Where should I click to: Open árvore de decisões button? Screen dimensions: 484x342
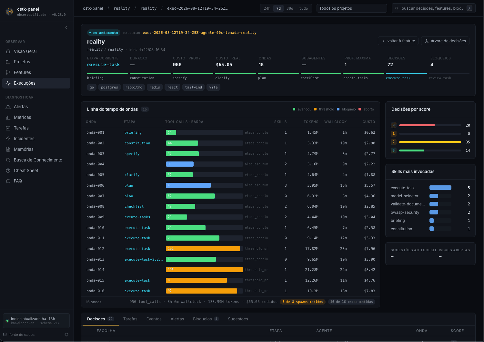click(x=445, y=41)
